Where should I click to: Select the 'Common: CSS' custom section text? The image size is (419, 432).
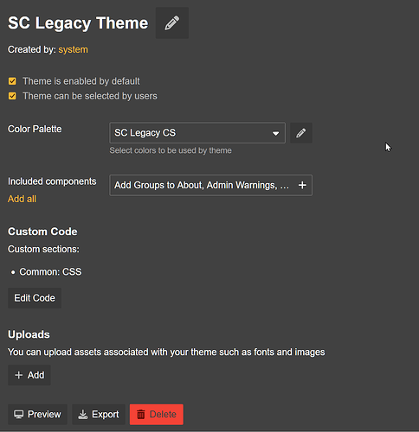50,272
